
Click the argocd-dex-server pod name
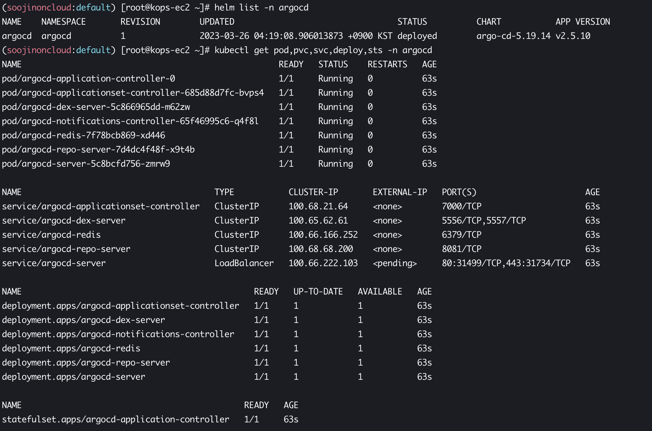coord(96,107)
